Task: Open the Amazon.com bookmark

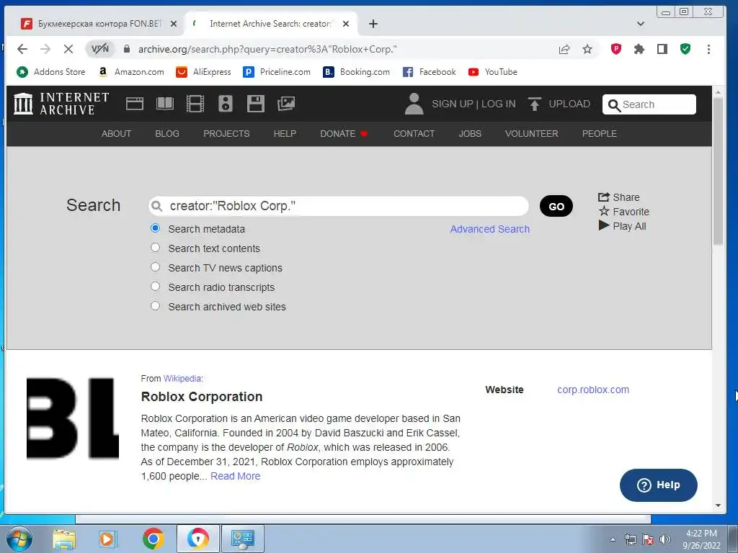Action: pyautogui.click(x=131, y=72)
